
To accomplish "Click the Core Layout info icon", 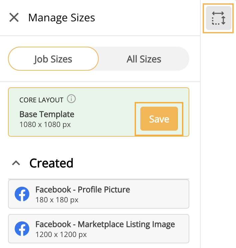I will pyautogui.click(x=71, y=99).
